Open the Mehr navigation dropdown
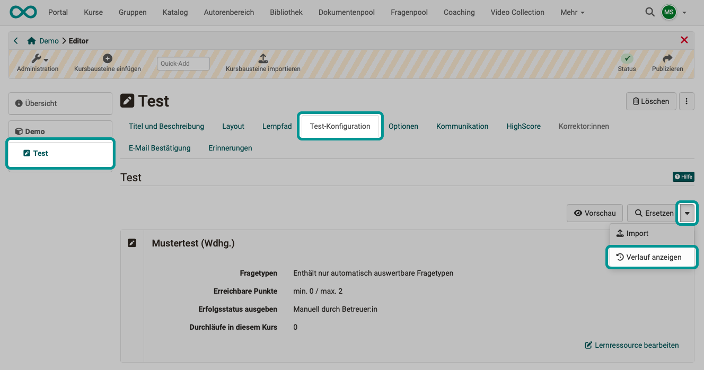704x370 pixels. 572,12
